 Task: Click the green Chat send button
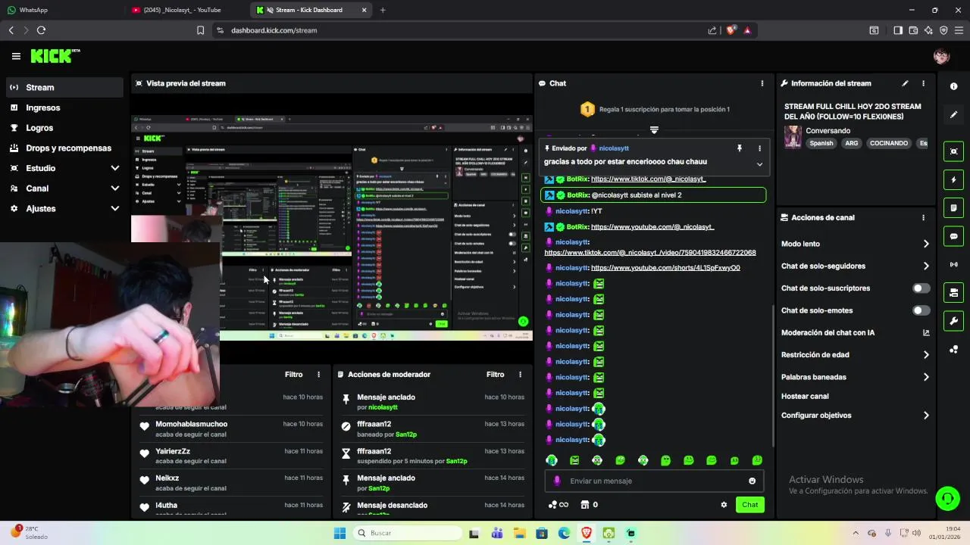(749, 505)
